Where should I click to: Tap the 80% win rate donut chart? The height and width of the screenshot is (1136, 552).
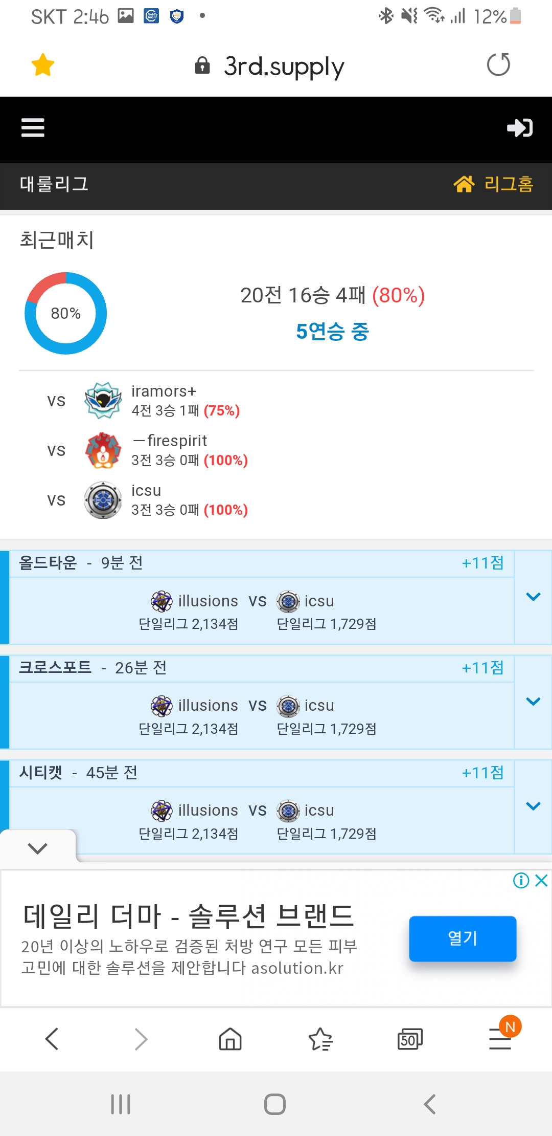pyautogui.click(x=66, y=313)
